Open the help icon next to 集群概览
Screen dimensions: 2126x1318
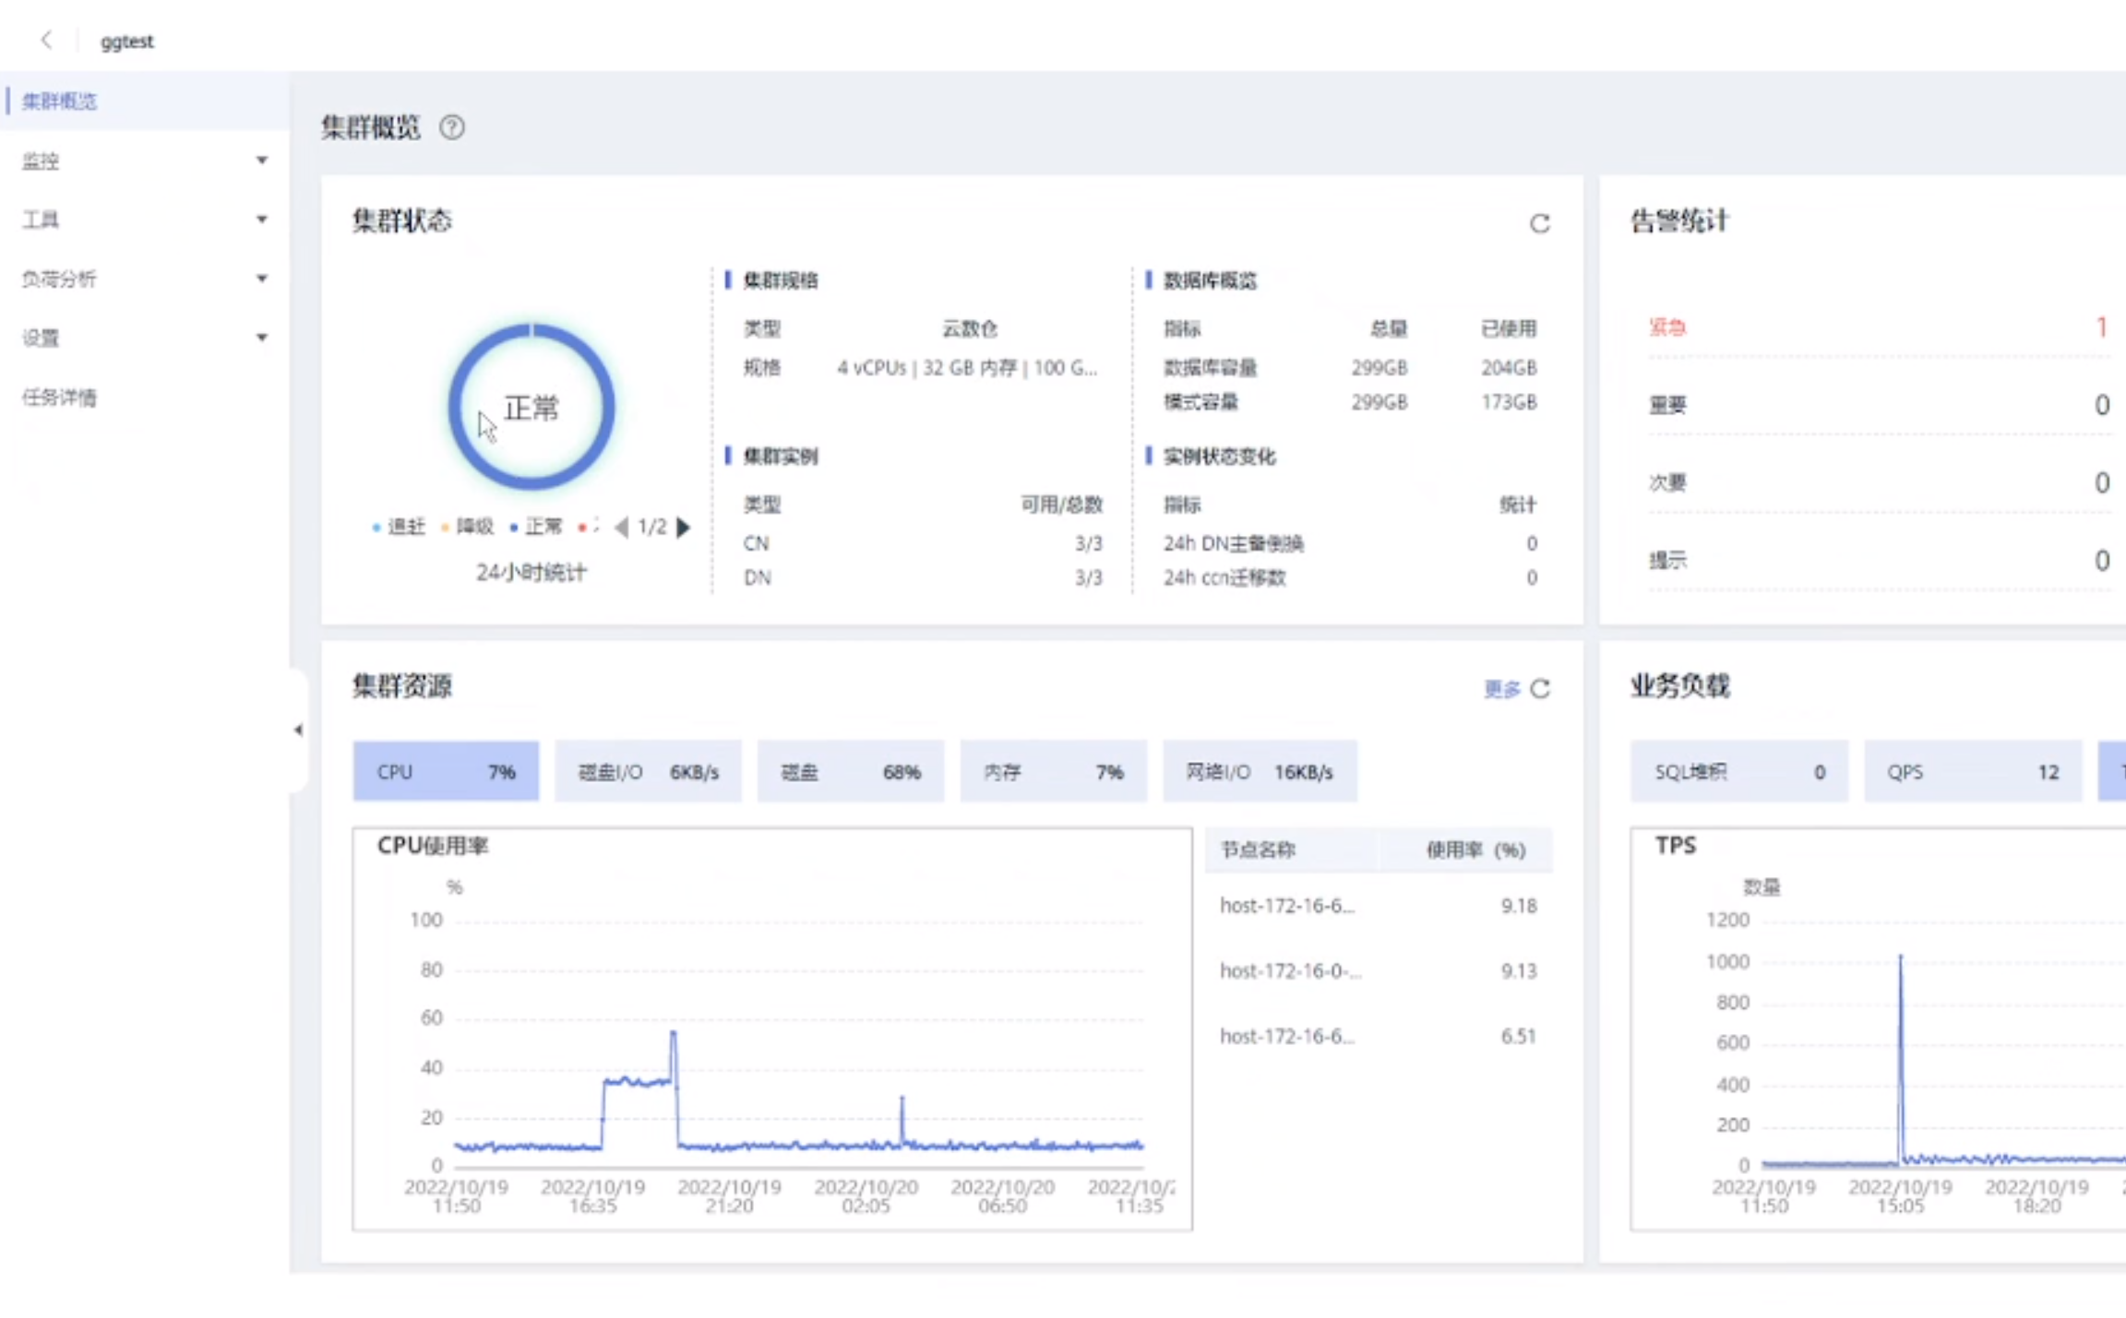pyautogui.click(x=451, y=127)
